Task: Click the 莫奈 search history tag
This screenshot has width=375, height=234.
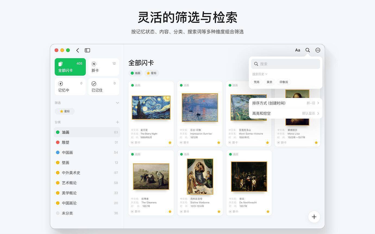Action: click(269, 82)
